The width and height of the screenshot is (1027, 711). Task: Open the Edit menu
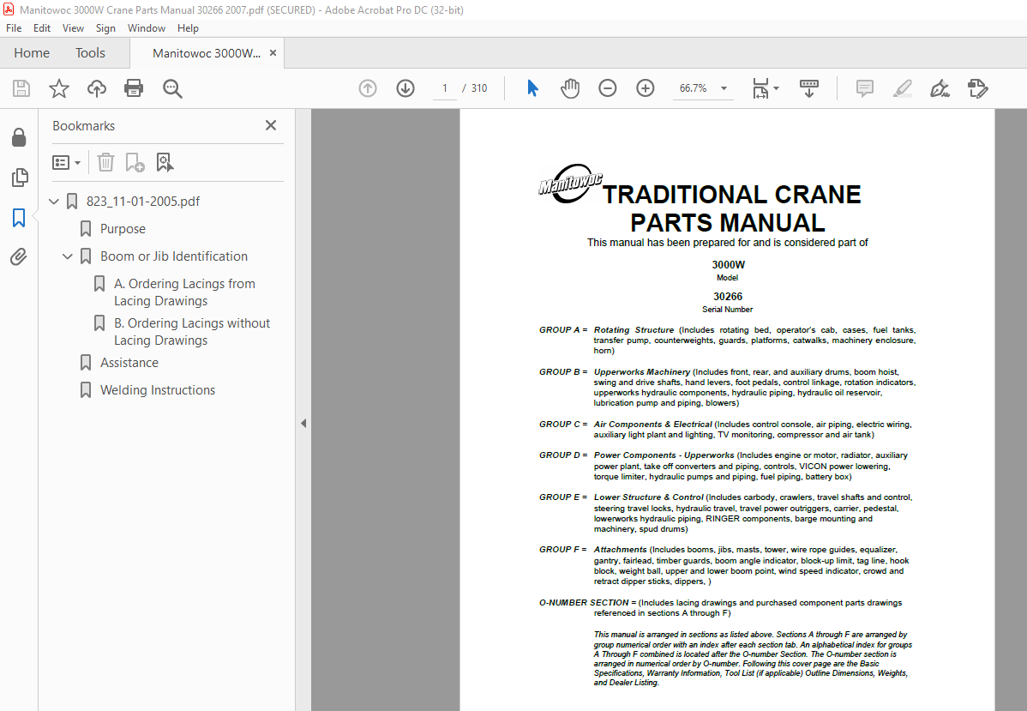[x=42, y=28]
